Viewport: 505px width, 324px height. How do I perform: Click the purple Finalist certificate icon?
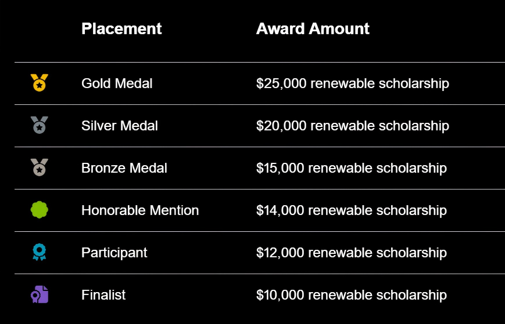click(40, 294)
